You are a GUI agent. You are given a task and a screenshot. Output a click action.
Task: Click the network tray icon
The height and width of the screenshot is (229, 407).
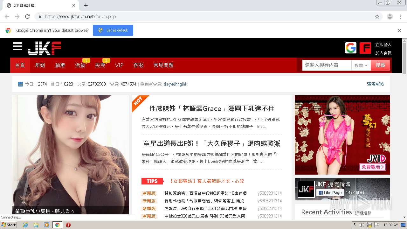click(x=369, y=225)
